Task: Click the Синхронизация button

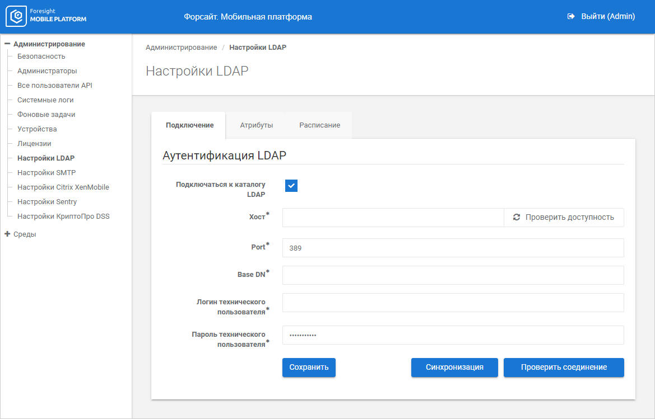Action: [x=454, y=368]
